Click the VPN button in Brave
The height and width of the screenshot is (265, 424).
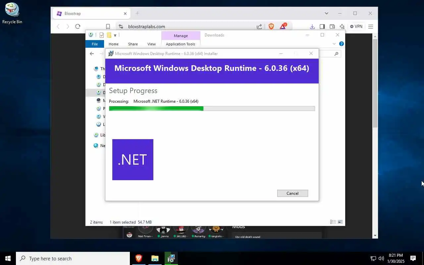pyautogui.click(x=356, y=26)
